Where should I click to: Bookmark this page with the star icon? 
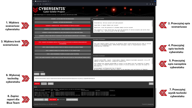click(x=147, y=4)
